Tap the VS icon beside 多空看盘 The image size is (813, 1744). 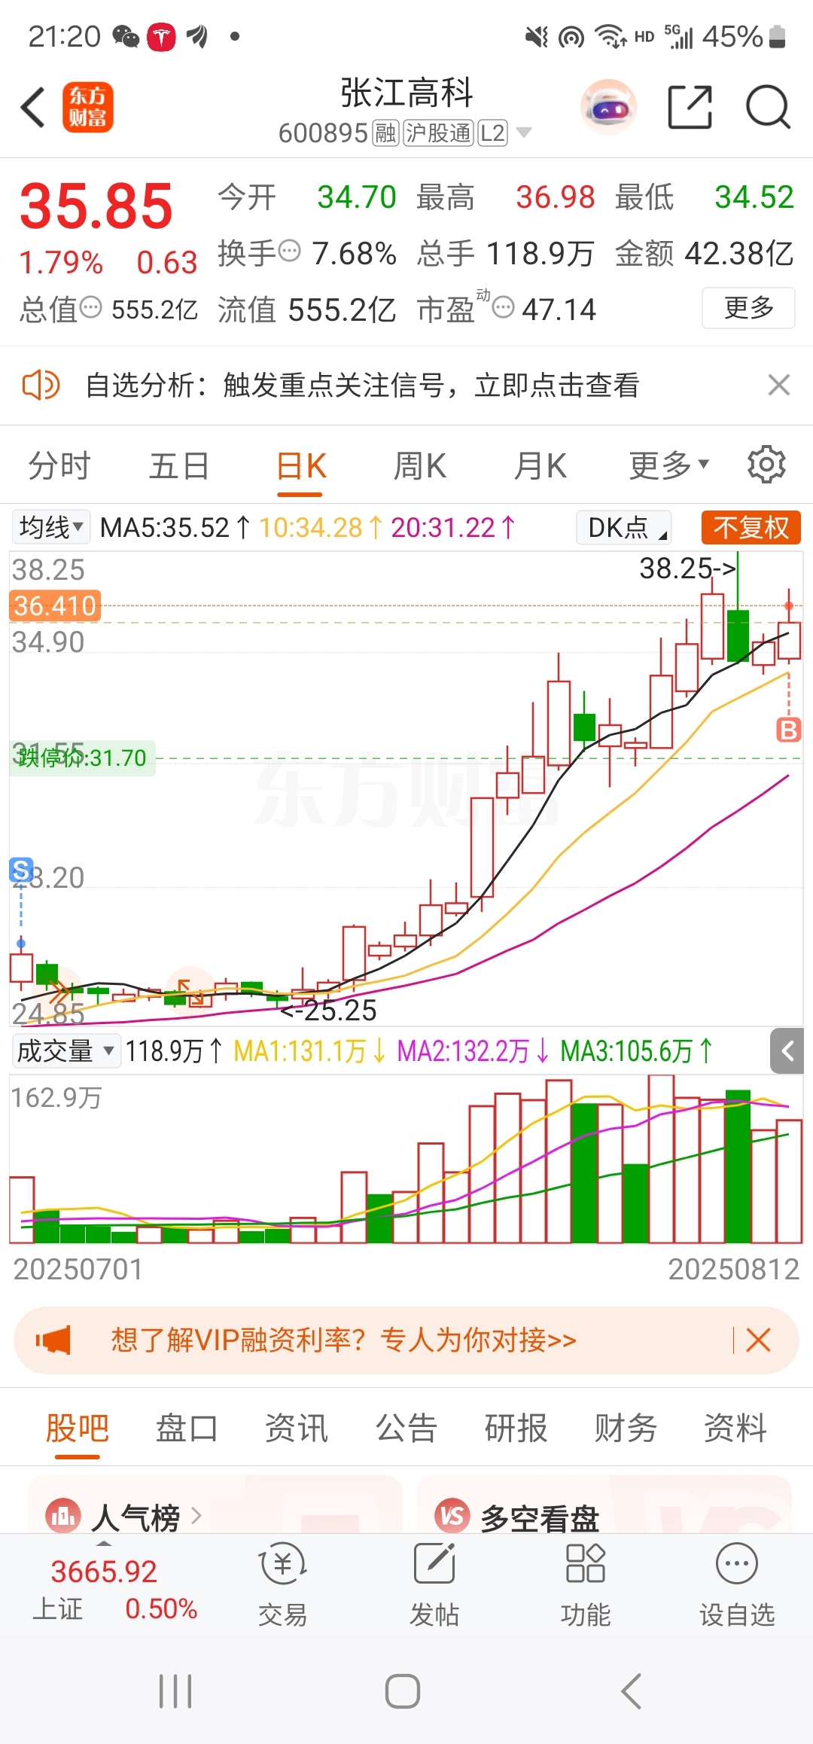[x=452, y=1515]
